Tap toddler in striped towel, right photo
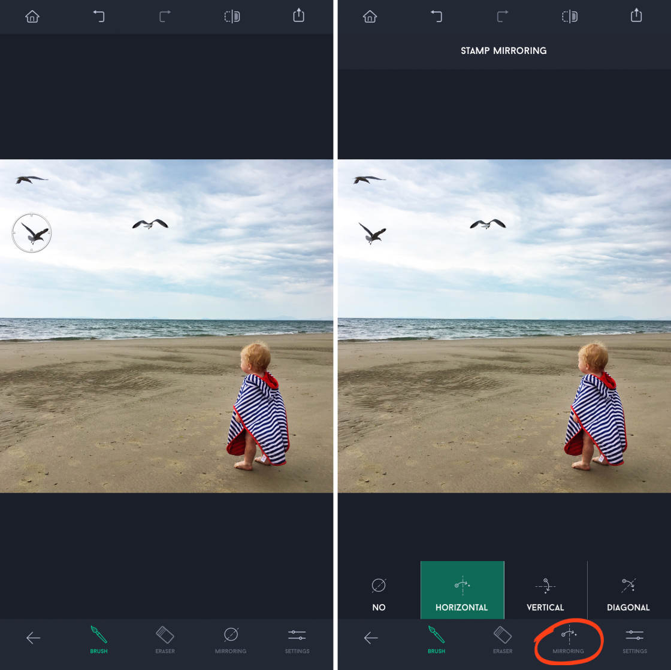 [596, 405]
